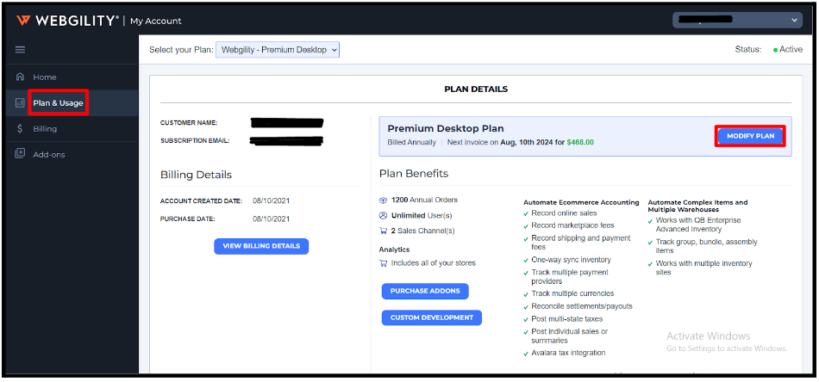
Task: Click the Analytics stores cart icon
Action: pyautogui.click(x=384, y=263)
